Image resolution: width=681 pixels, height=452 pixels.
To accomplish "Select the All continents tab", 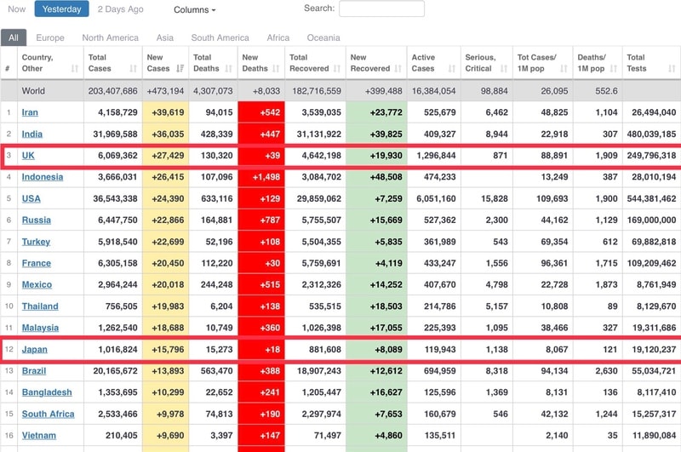I will (14, 37).
